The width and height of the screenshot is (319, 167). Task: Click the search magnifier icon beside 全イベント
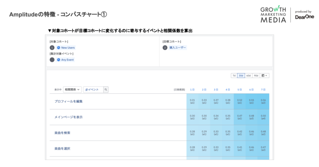pos(106,89)
